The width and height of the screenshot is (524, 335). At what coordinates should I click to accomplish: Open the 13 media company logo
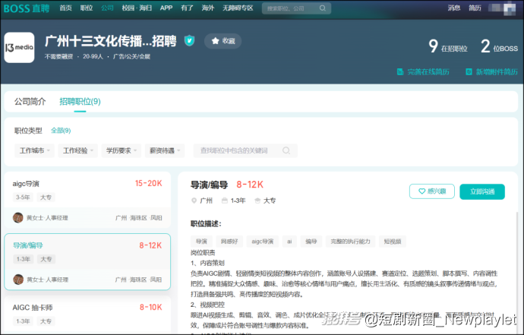[x=19, y=47]
